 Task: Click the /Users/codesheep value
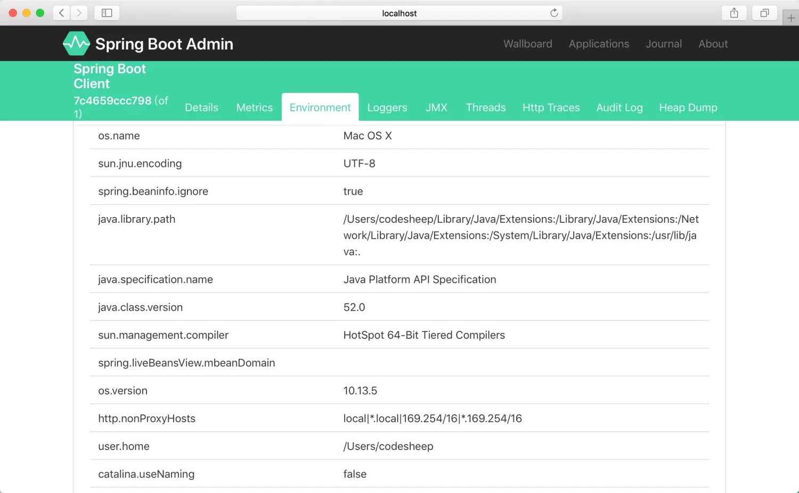coord(388,446)
